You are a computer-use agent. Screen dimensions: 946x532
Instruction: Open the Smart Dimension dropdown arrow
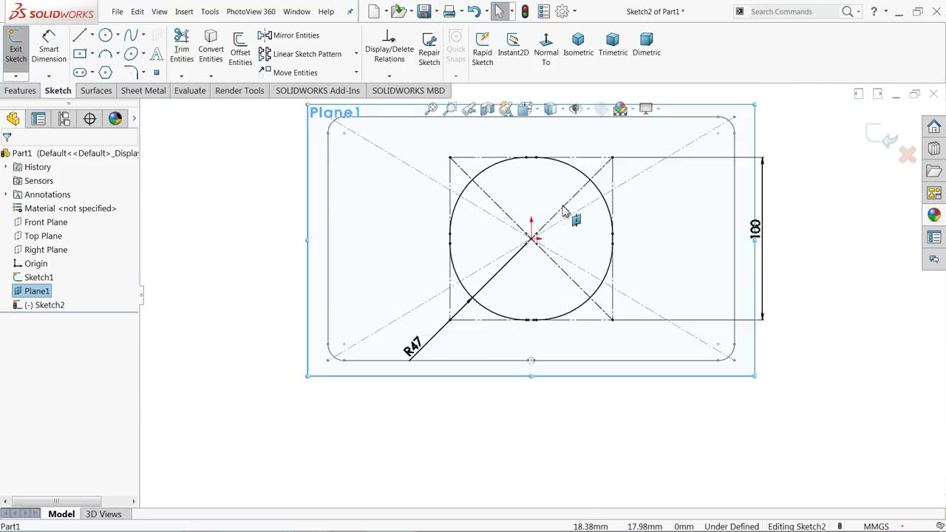point(49,76)
